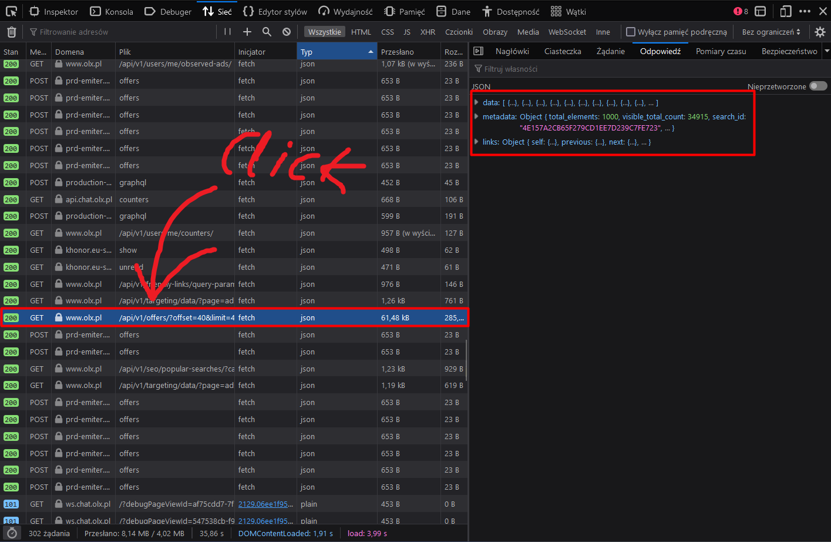
Task: Filter requests by HTML
Action: [x=361, y=32]
